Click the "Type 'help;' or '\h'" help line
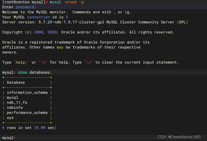Screen dimensions: 207x141 91,62
